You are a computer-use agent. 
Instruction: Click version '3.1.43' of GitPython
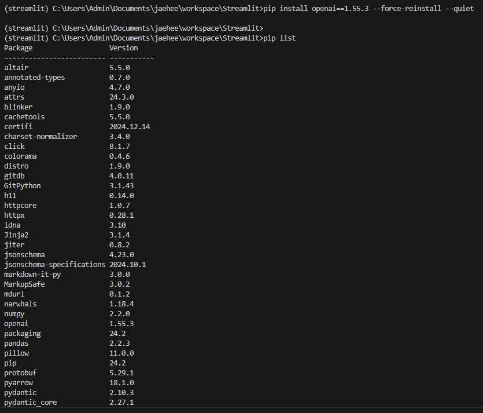tap(121, 186)
